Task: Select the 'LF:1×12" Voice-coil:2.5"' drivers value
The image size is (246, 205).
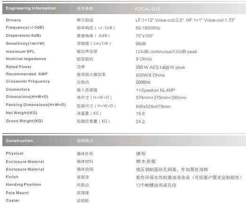Action: coord(159,20)
